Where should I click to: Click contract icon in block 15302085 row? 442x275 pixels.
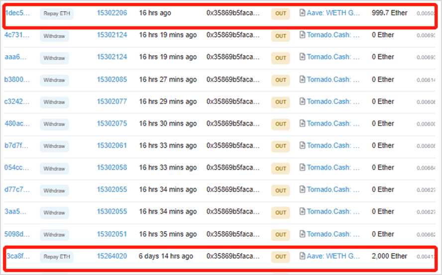pos(302,80)
